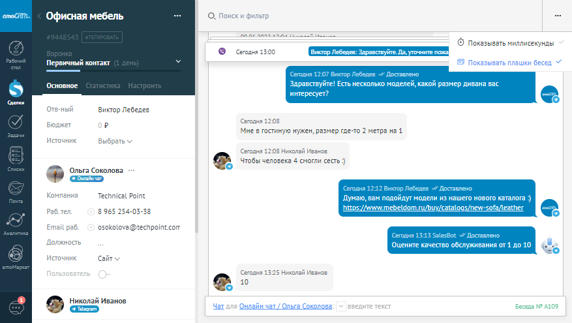Switch to the Статистика tab
The image size is (572, 323).
point(103,85)
